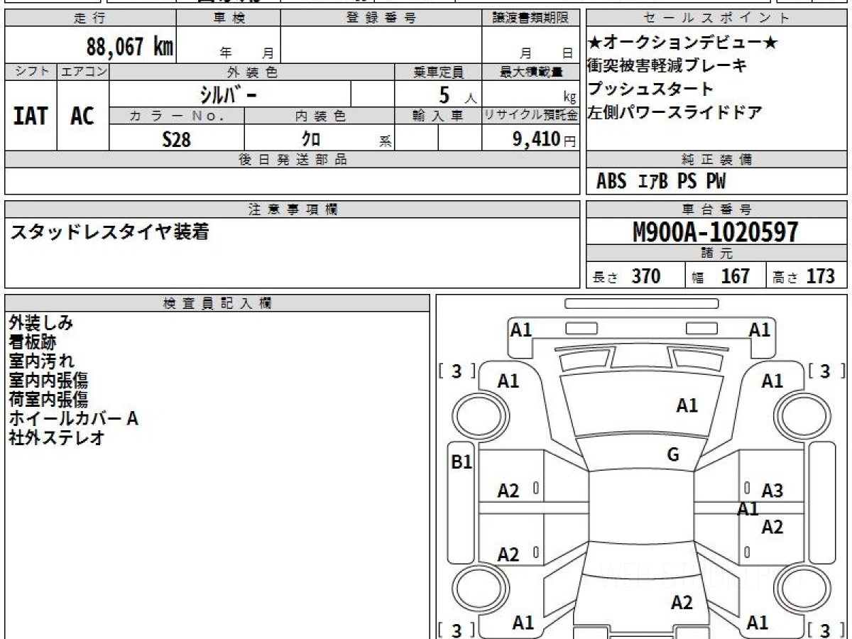
Task: Select the 荷室内張傷 inspector note
Action: (49, 400)
